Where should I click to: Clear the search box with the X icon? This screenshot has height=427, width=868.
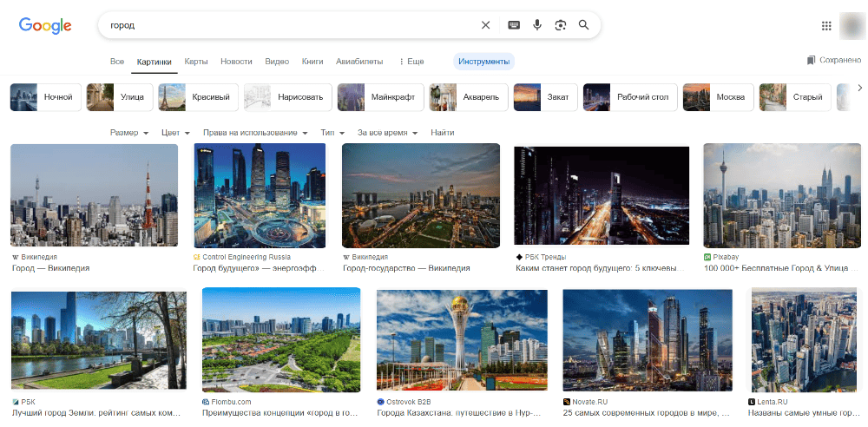click(485, 25)
